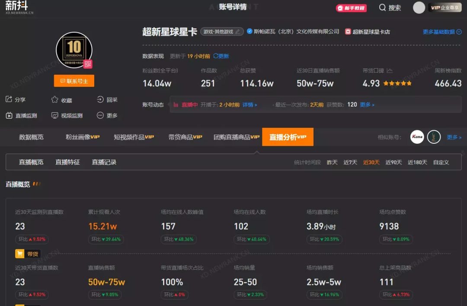This screenshot has height=306, width=467.
Task: Open the 新手教程 tutorial link
Action: pyautogui.click(x=351, y=7)
